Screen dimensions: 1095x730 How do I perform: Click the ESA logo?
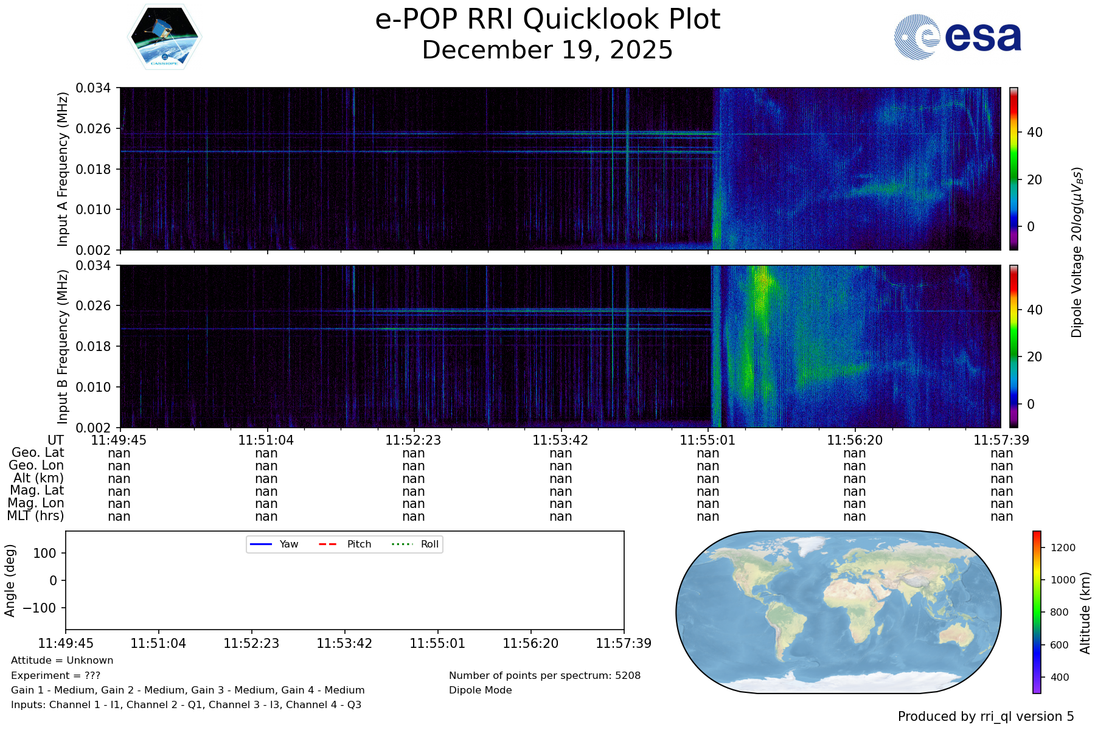958,37
